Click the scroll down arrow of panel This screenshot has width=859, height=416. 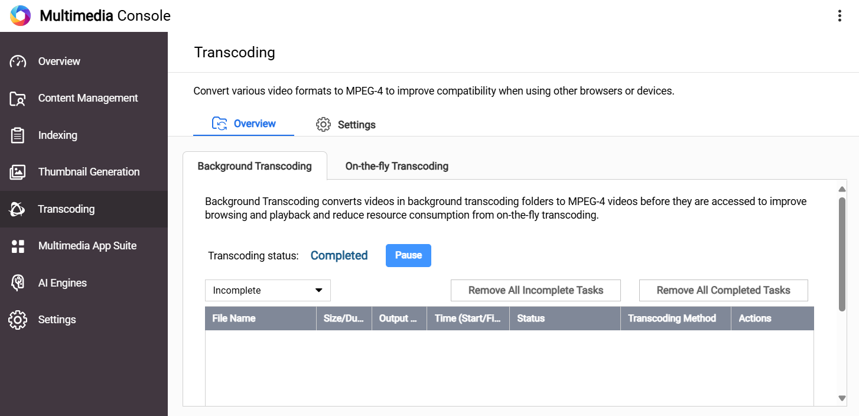tap(842, 398)
